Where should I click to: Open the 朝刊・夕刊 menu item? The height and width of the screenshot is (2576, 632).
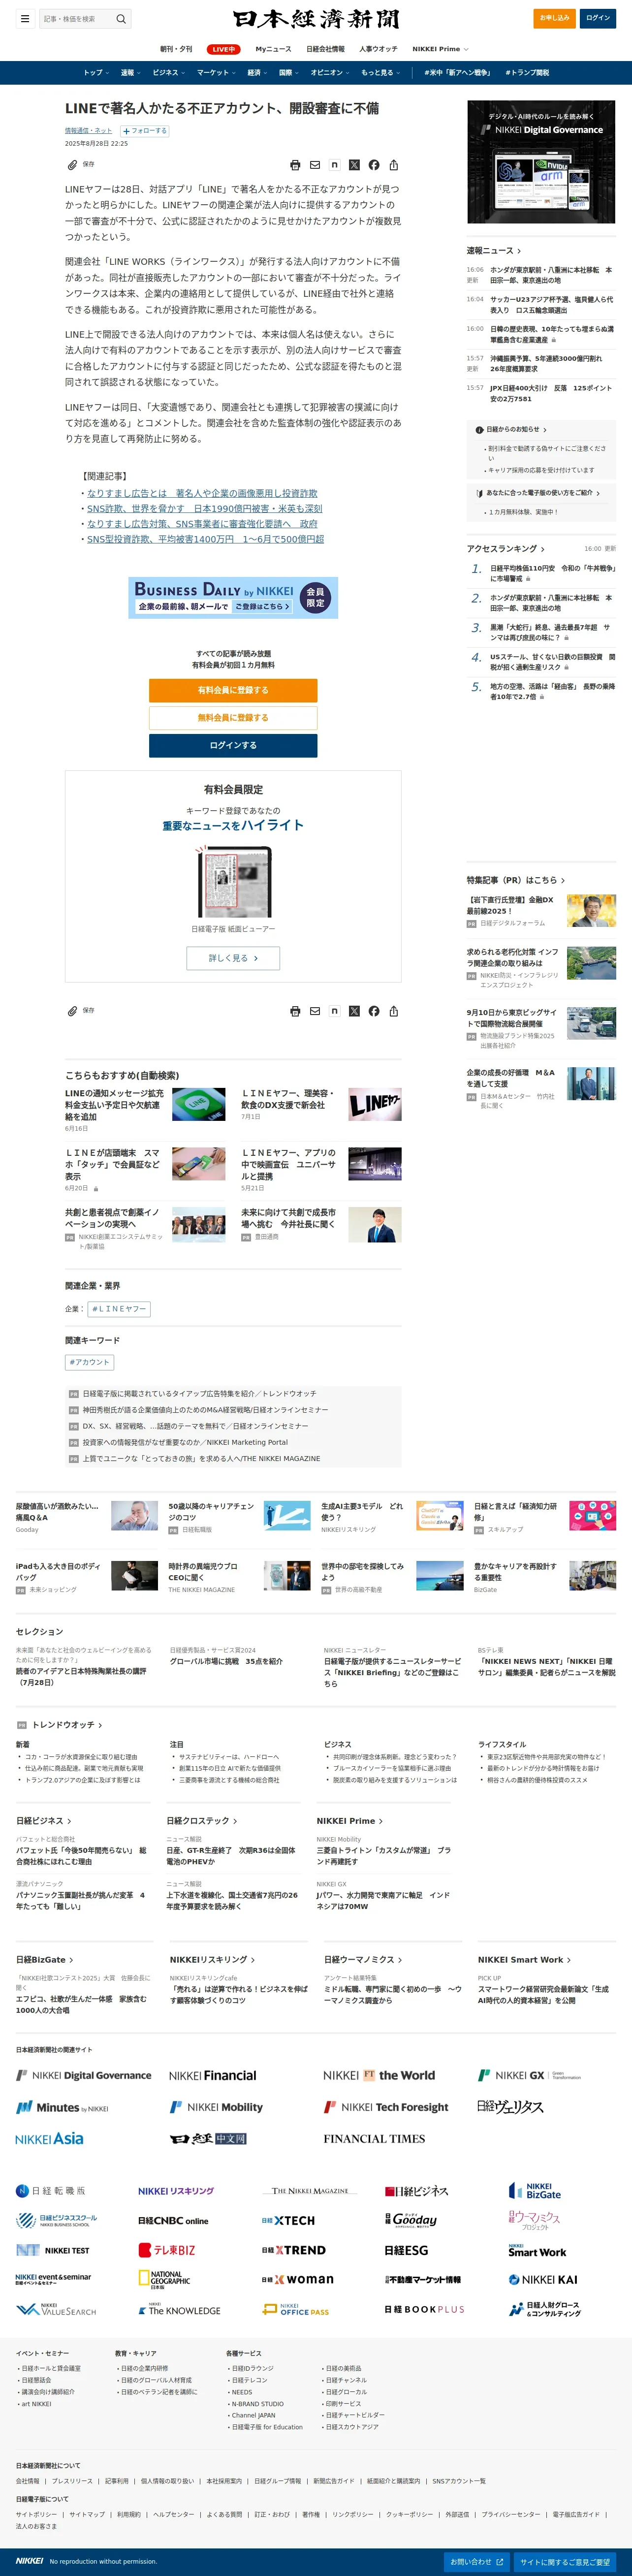(176, 49)
